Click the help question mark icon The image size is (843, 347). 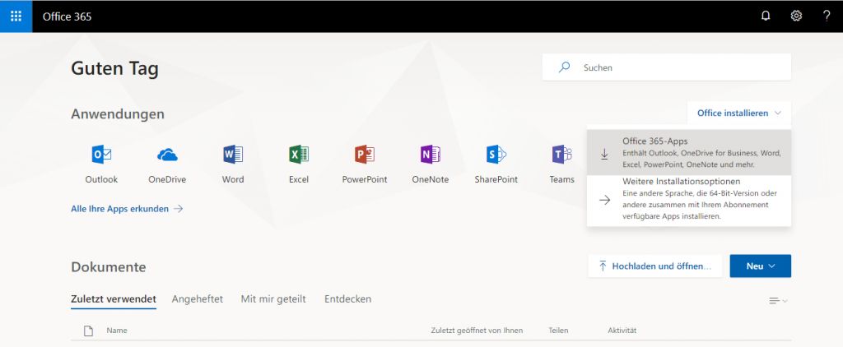[827, 16]
